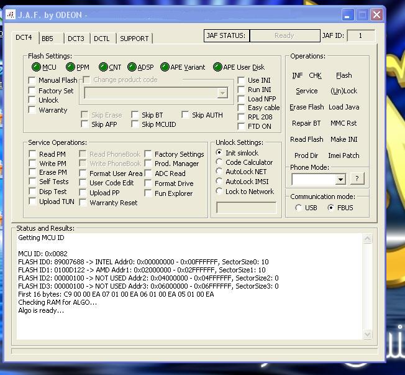405x375 pixels.
Task: Check the RPL 208 option
Action: pyautogui.click(x=241, y=117)
